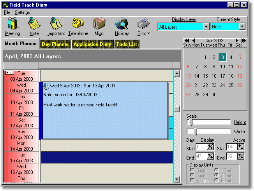This screenshot has height=191, width=254.
Task: Click the Display End value field 47
Action: tap(201, 156)
